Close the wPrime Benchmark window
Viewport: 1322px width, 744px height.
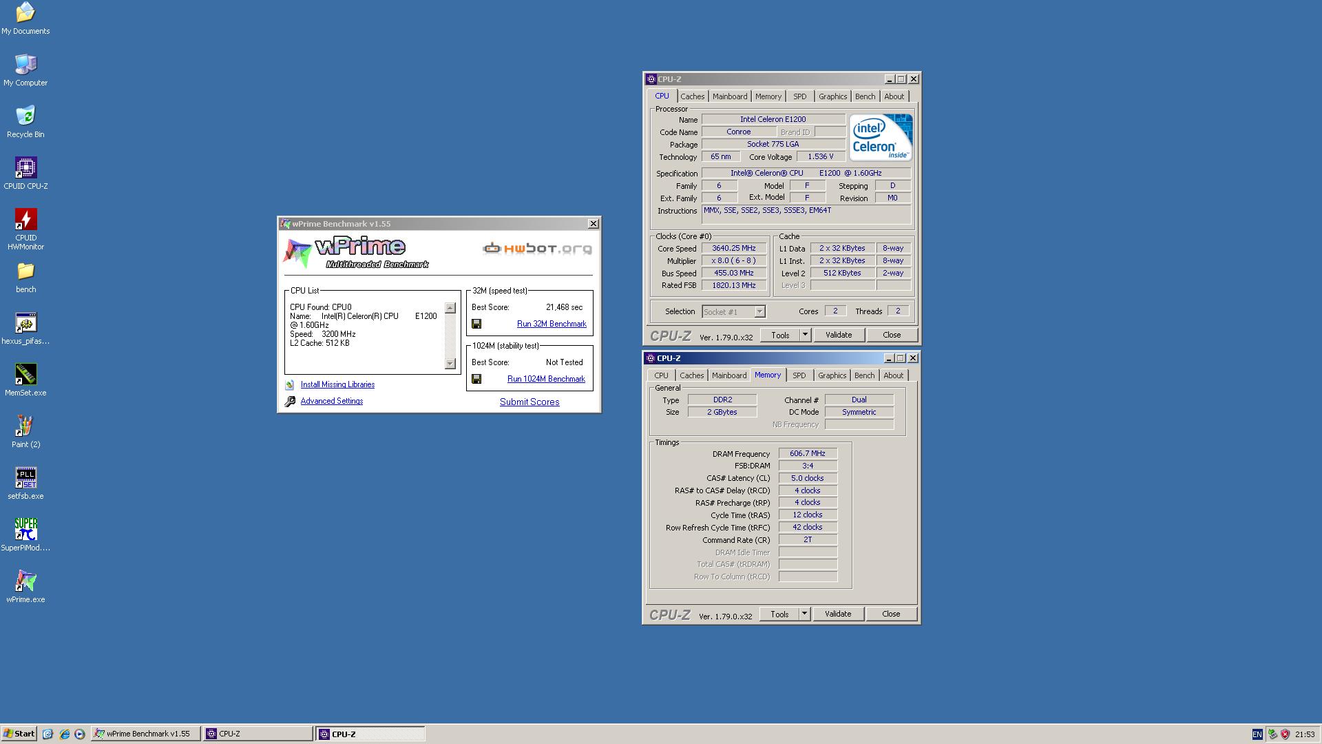[x=593, y=224]
